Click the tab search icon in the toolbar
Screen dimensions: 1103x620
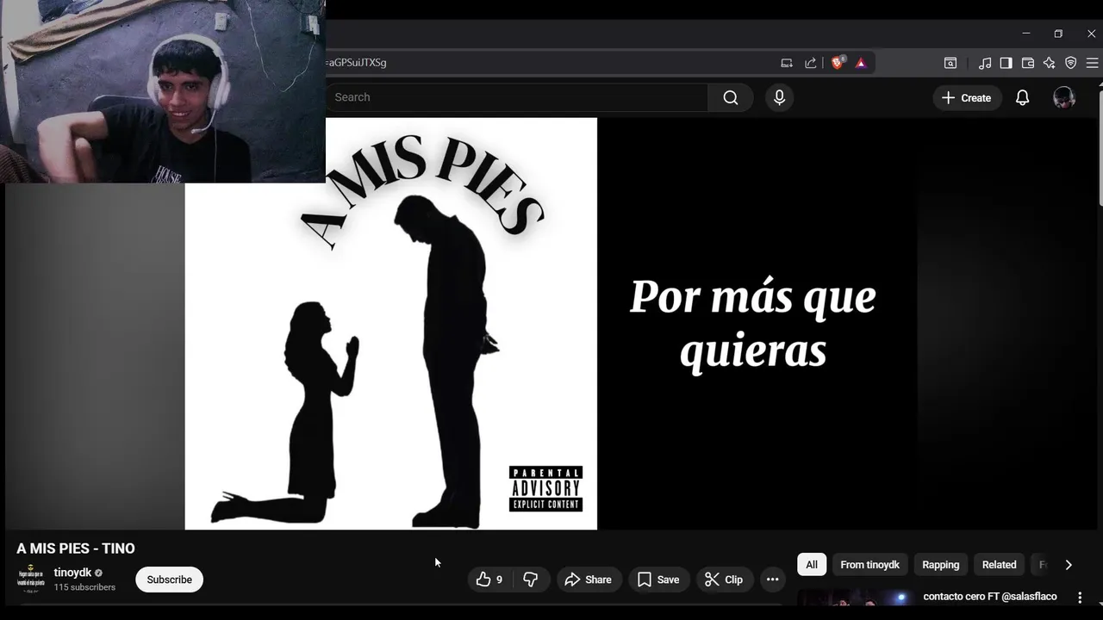pos(950,63)
